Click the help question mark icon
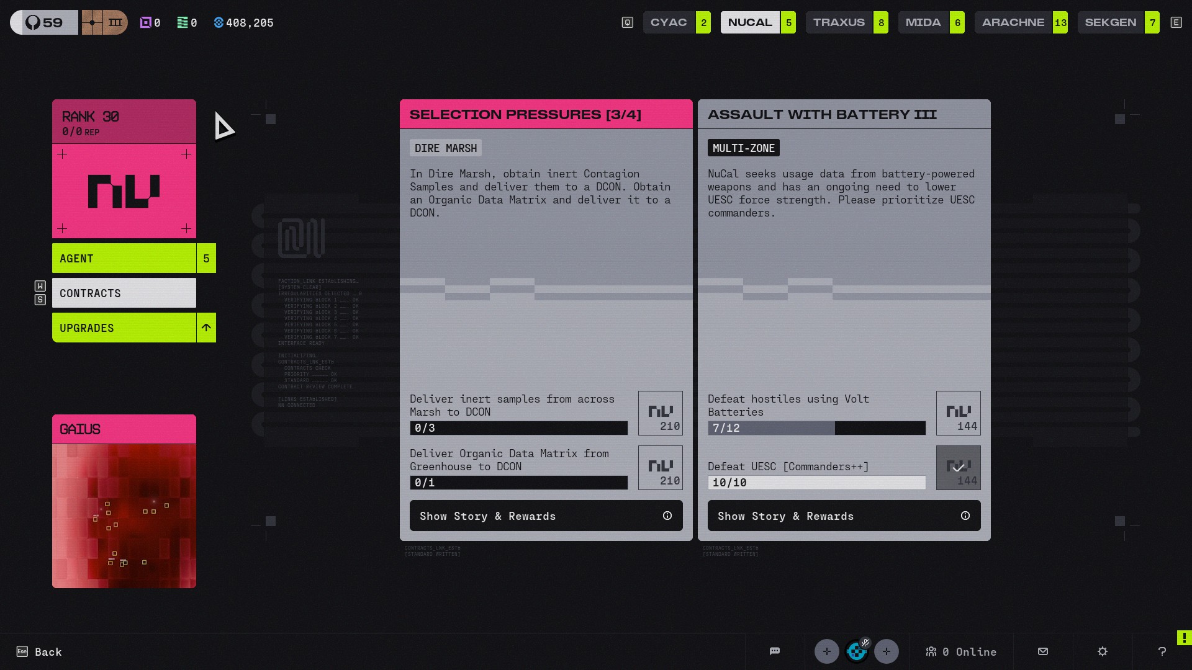The width and height of the screenshot is (1192, 670). click(x=1162, y=651)
